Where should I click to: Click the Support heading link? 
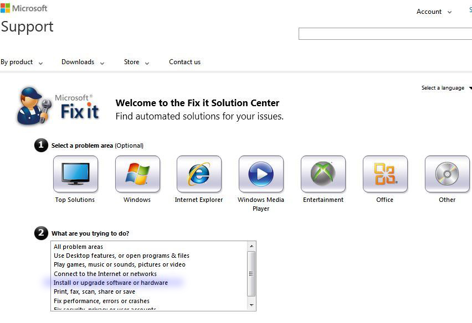(27, 27)
